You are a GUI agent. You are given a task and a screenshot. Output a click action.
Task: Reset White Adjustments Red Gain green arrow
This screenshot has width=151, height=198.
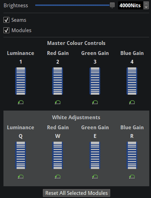tap(58, 177)
